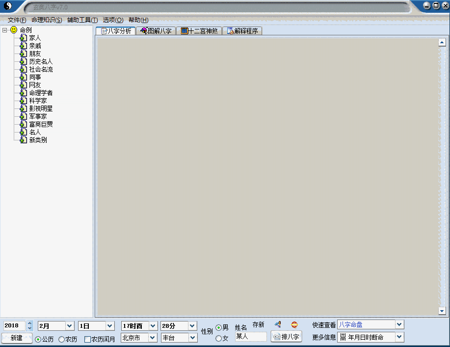This screenshot has width=450, height=347.
Task: Minimize the window from the title bar
Action: [x=427, y=5]
